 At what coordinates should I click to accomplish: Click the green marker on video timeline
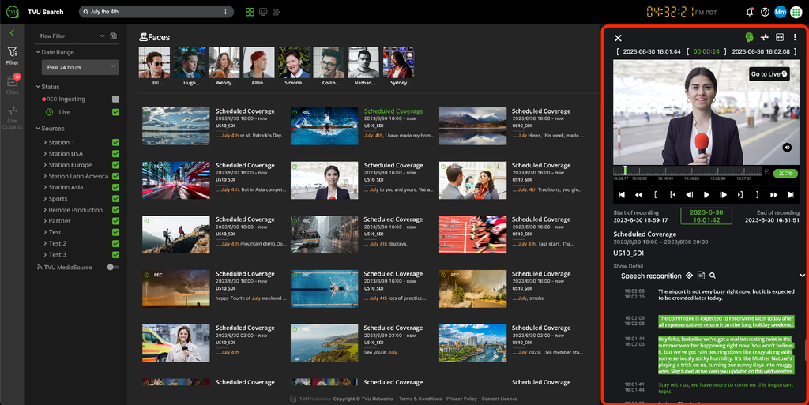[625, 171]
